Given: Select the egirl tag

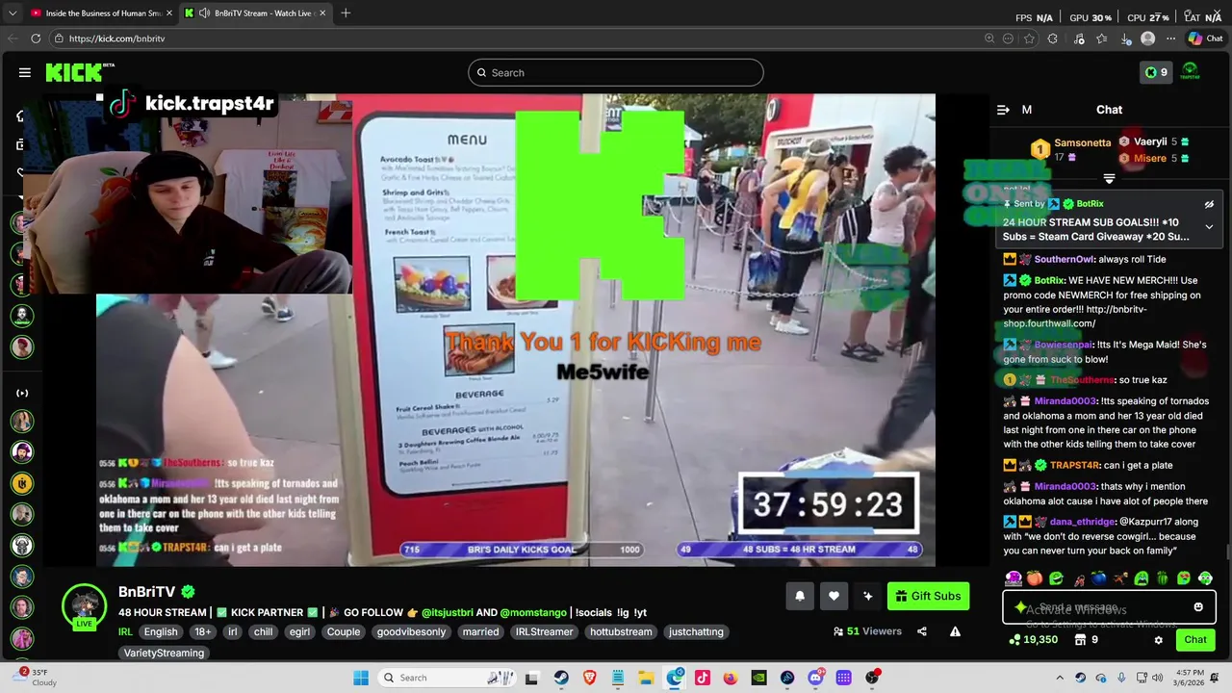Looking at the screenshot, I should [298, 632].
